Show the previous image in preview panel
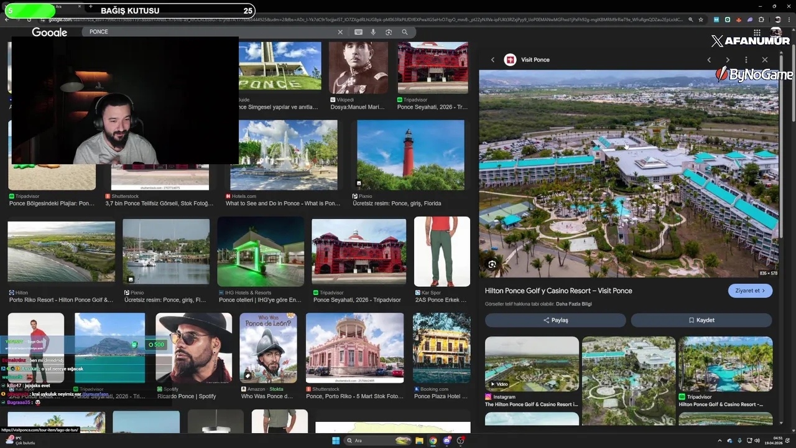This screenshot has width=796, height=448. [x=709, y=60]
